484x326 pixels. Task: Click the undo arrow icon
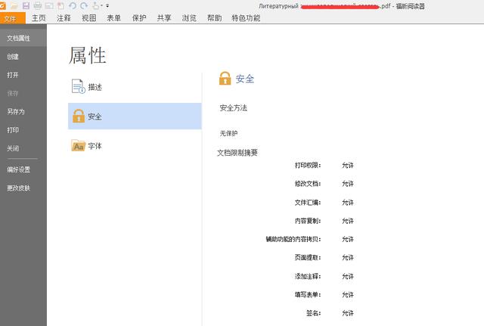[x=73, y=5]
